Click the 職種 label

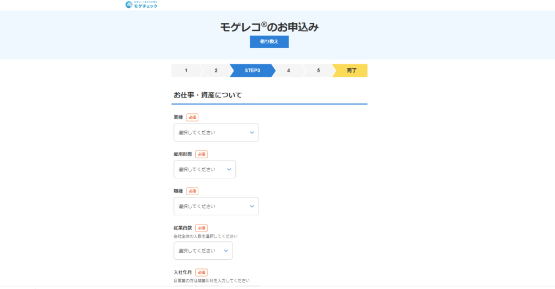click(x=178, y=191)
